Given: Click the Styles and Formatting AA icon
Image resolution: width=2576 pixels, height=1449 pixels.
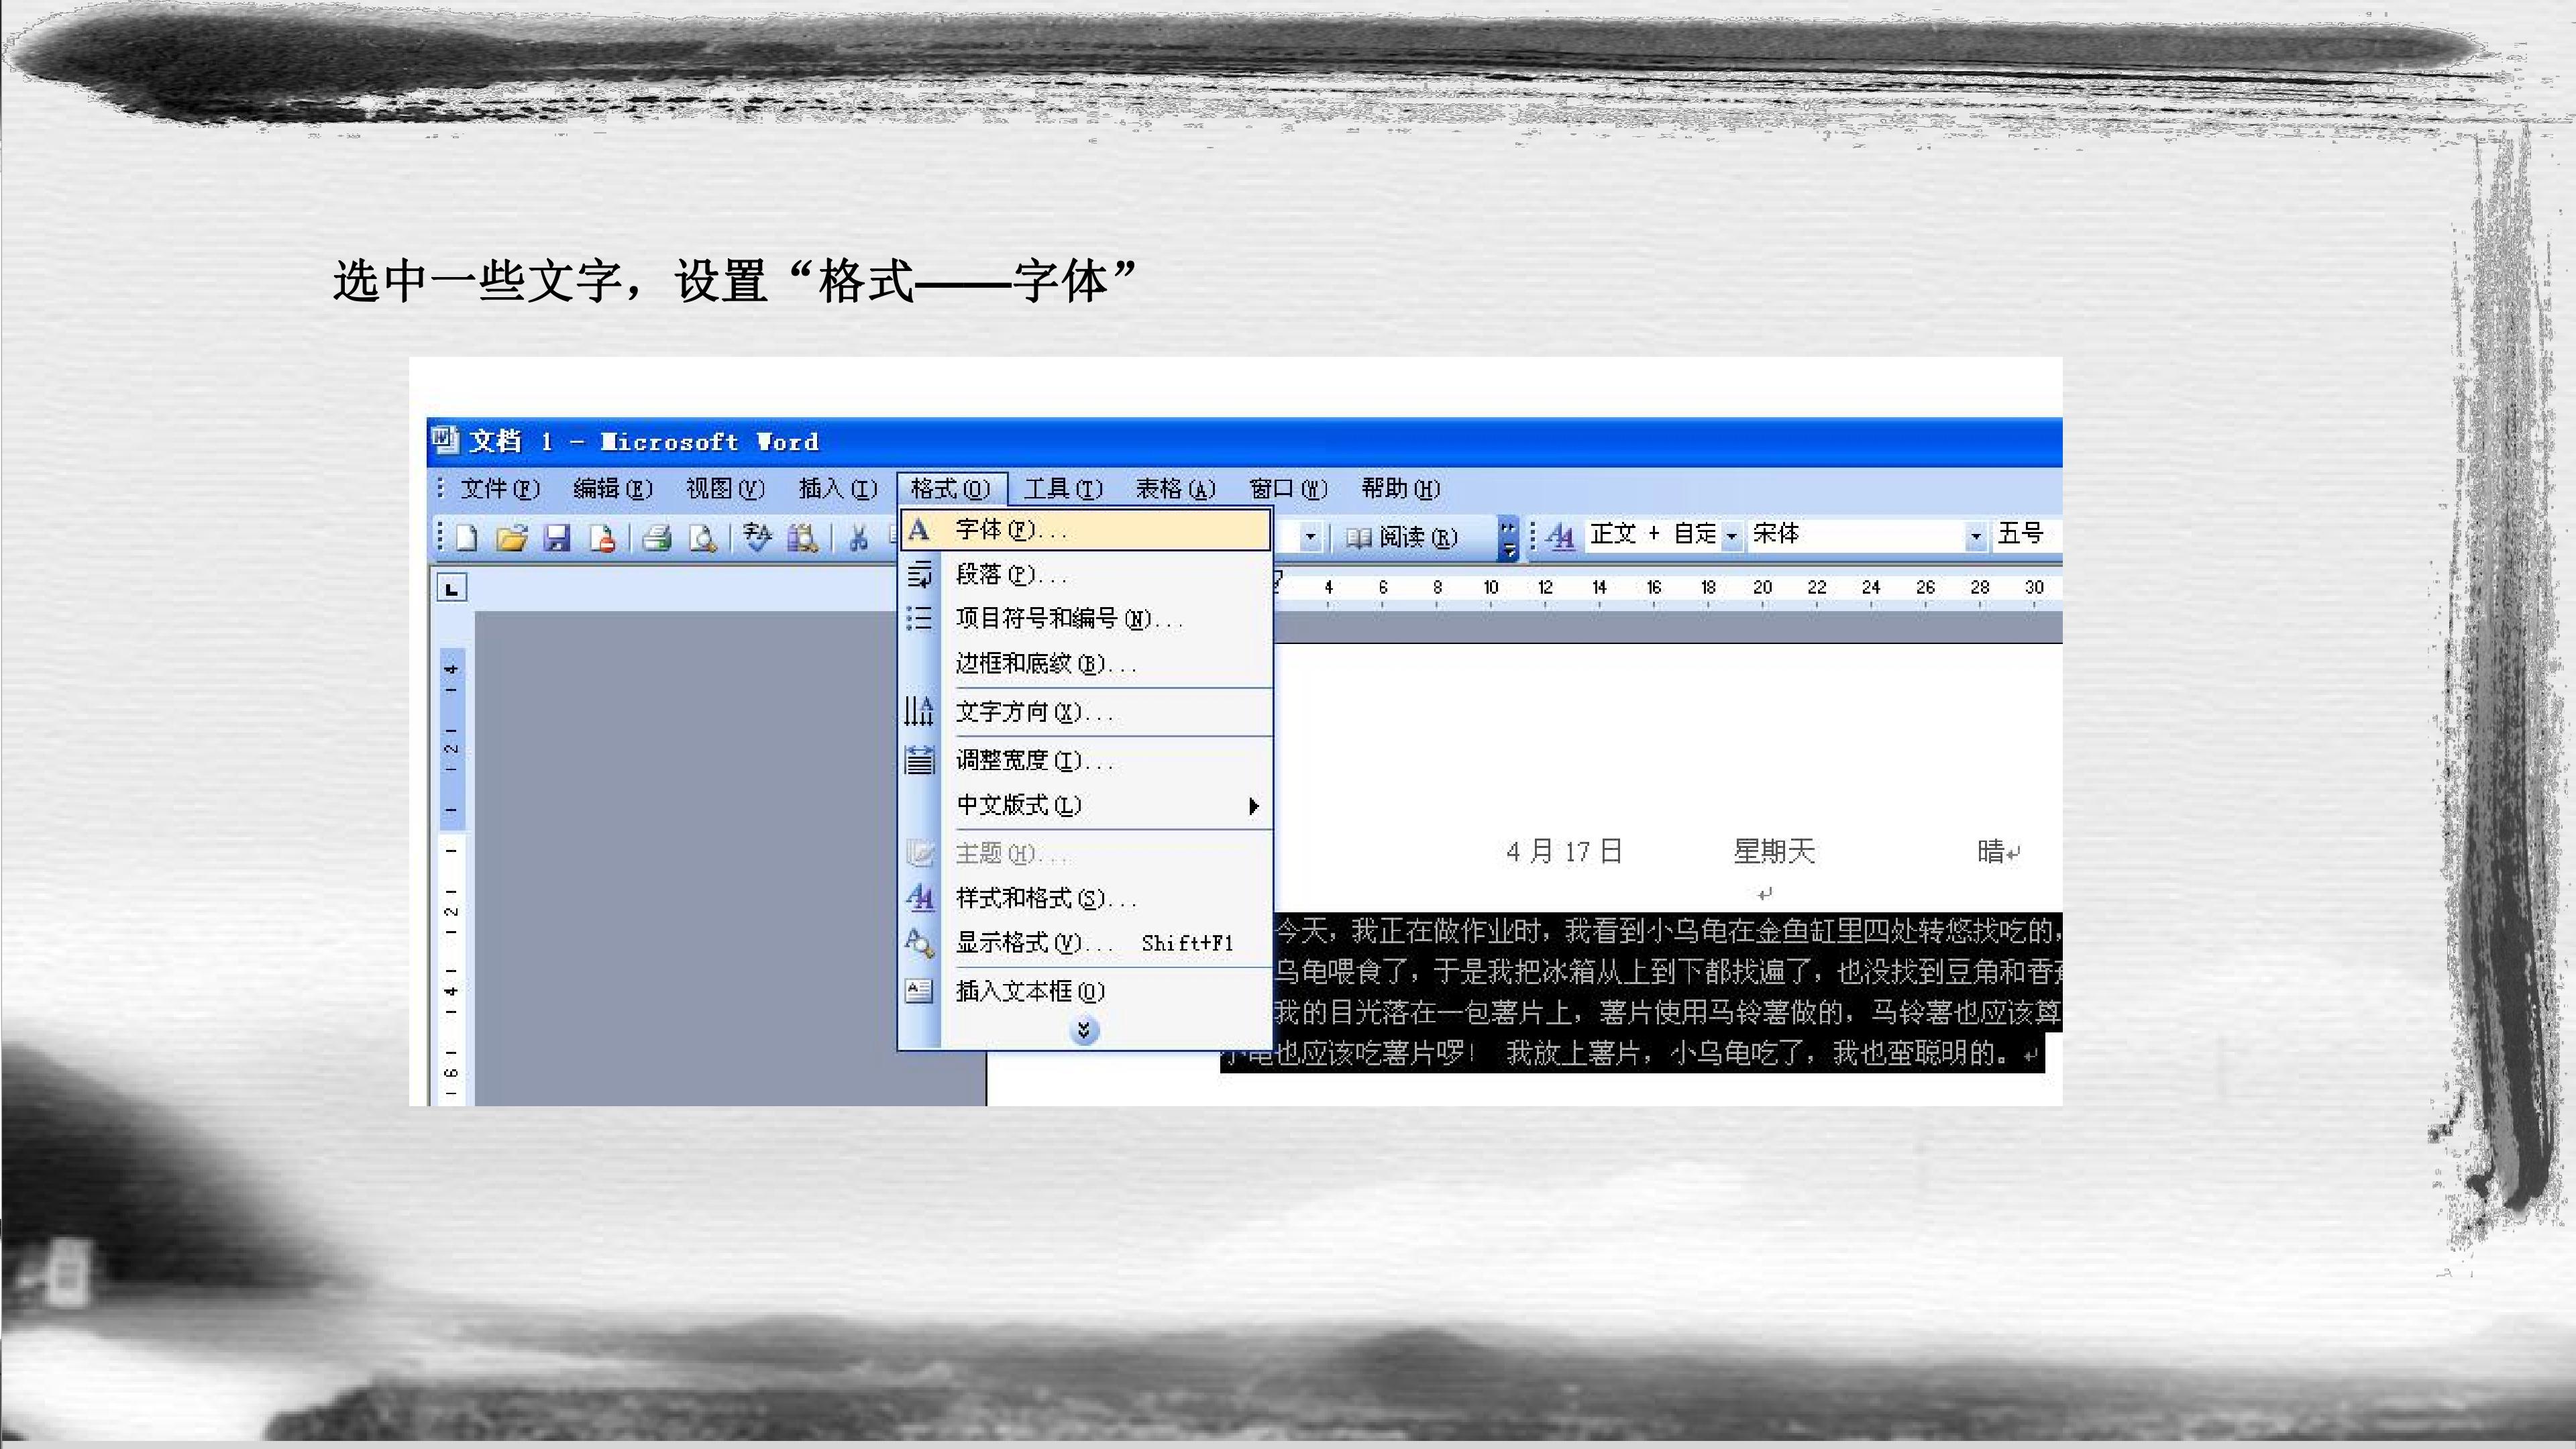Looking at the screenshot, I should (x=1560, y=536).
